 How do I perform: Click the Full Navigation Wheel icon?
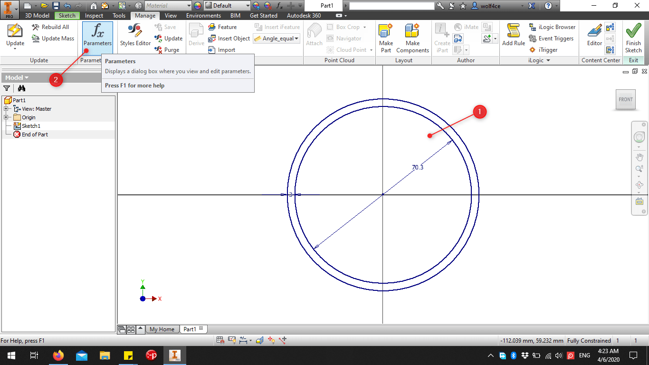tap(639, 137)
